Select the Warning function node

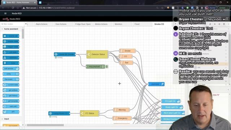[122, 110]
